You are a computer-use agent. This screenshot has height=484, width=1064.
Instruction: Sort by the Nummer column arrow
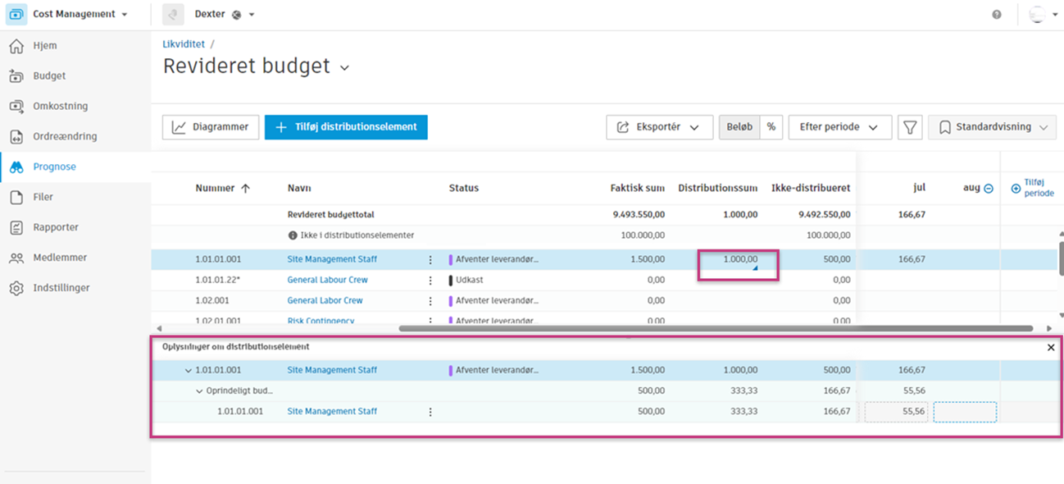point(245,189)
